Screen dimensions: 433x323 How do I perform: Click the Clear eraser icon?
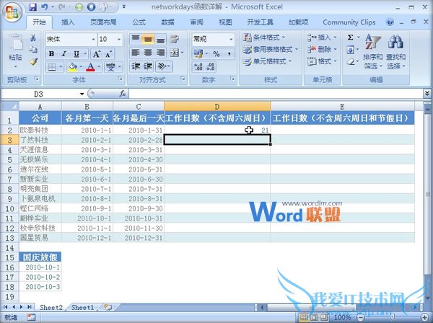(x=350, y=62)
